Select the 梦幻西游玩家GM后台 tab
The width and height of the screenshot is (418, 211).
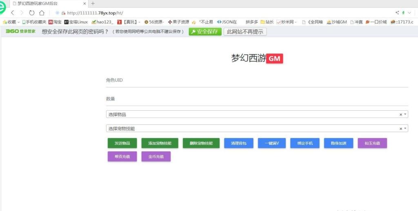pyautogui.click(x=48, y=4)
